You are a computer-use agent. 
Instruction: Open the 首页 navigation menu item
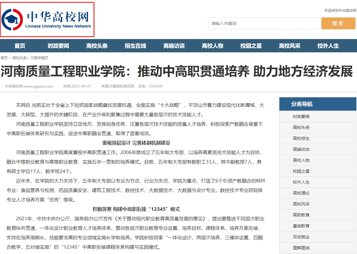pyautogui.click(x=20, y=46)
